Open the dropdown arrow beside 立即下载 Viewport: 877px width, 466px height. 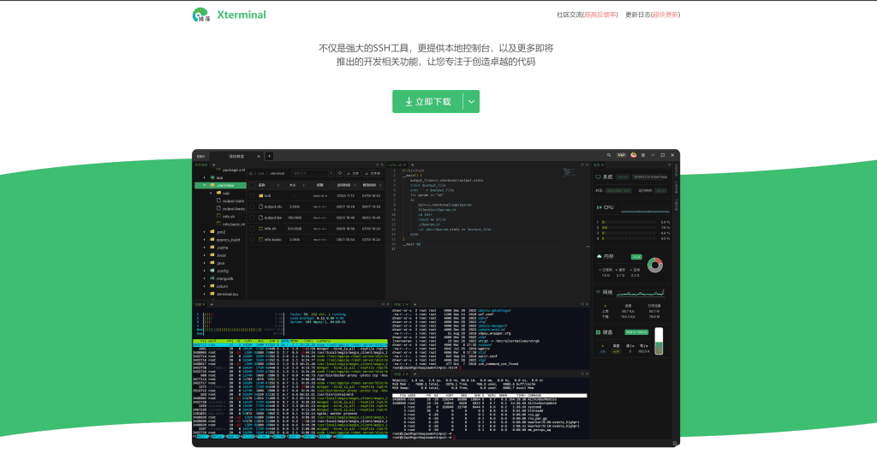coord(471,101)
